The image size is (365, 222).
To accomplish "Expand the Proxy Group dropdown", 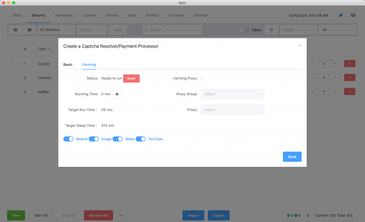I will pos(232,94).
